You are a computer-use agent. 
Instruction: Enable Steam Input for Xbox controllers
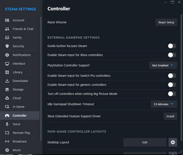tap(172, 55)
